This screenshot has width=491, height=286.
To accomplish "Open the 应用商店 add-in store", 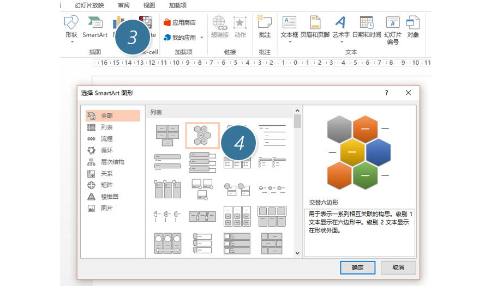I will 179,23.
